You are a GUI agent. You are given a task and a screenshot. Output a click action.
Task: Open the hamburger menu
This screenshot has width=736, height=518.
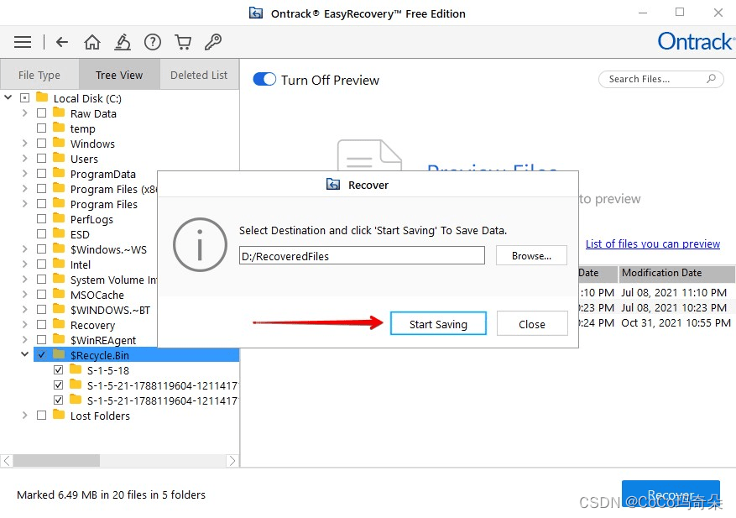[x=23, y=42]
